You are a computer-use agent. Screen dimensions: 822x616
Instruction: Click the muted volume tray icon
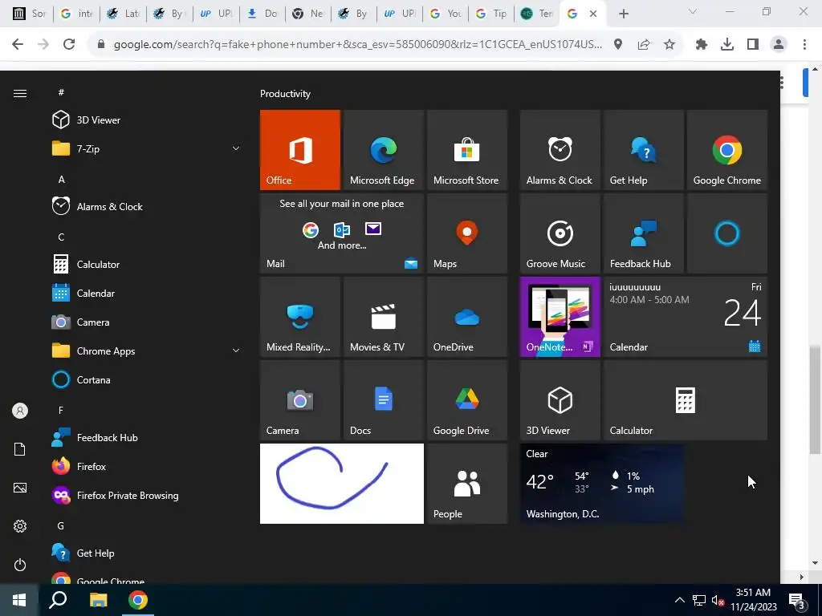click(718, 600)
